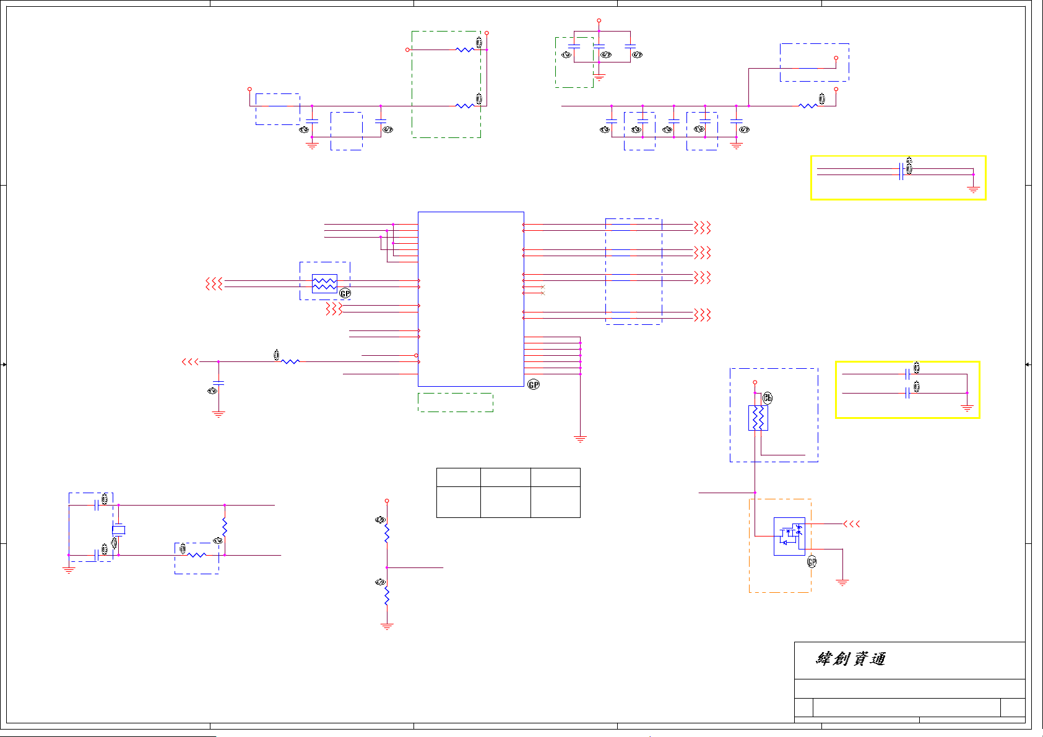Screen dimensions: 1043x737
Task: Click the off-page connector feeding the choke
Action: coord(214,283)
